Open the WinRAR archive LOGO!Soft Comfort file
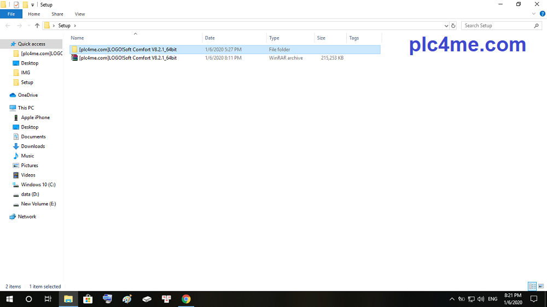Screen dimensions: 547x307 (127, 58)
